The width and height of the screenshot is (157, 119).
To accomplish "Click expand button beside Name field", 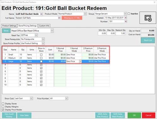I will (42, 14).
